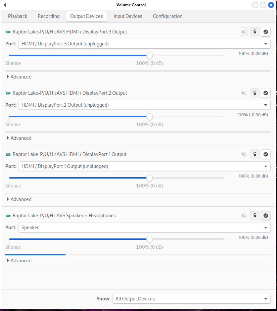Open the Show dropdown for All Output Devices

click(x=191, y=299)
